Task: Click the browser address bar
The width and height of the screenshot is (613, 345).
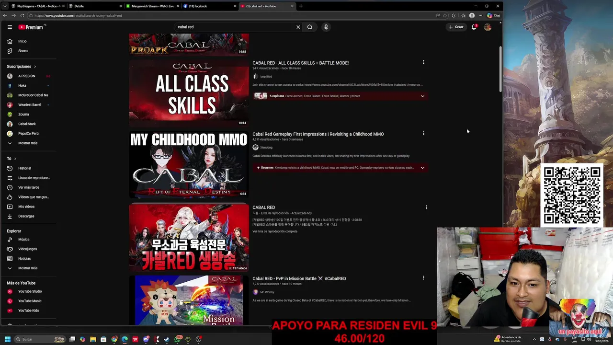Action: click(230, 16)
